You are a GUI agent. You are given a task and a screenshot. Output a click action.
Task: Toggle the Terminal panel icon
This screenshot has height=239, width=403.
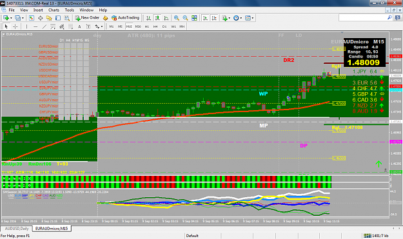58,18
